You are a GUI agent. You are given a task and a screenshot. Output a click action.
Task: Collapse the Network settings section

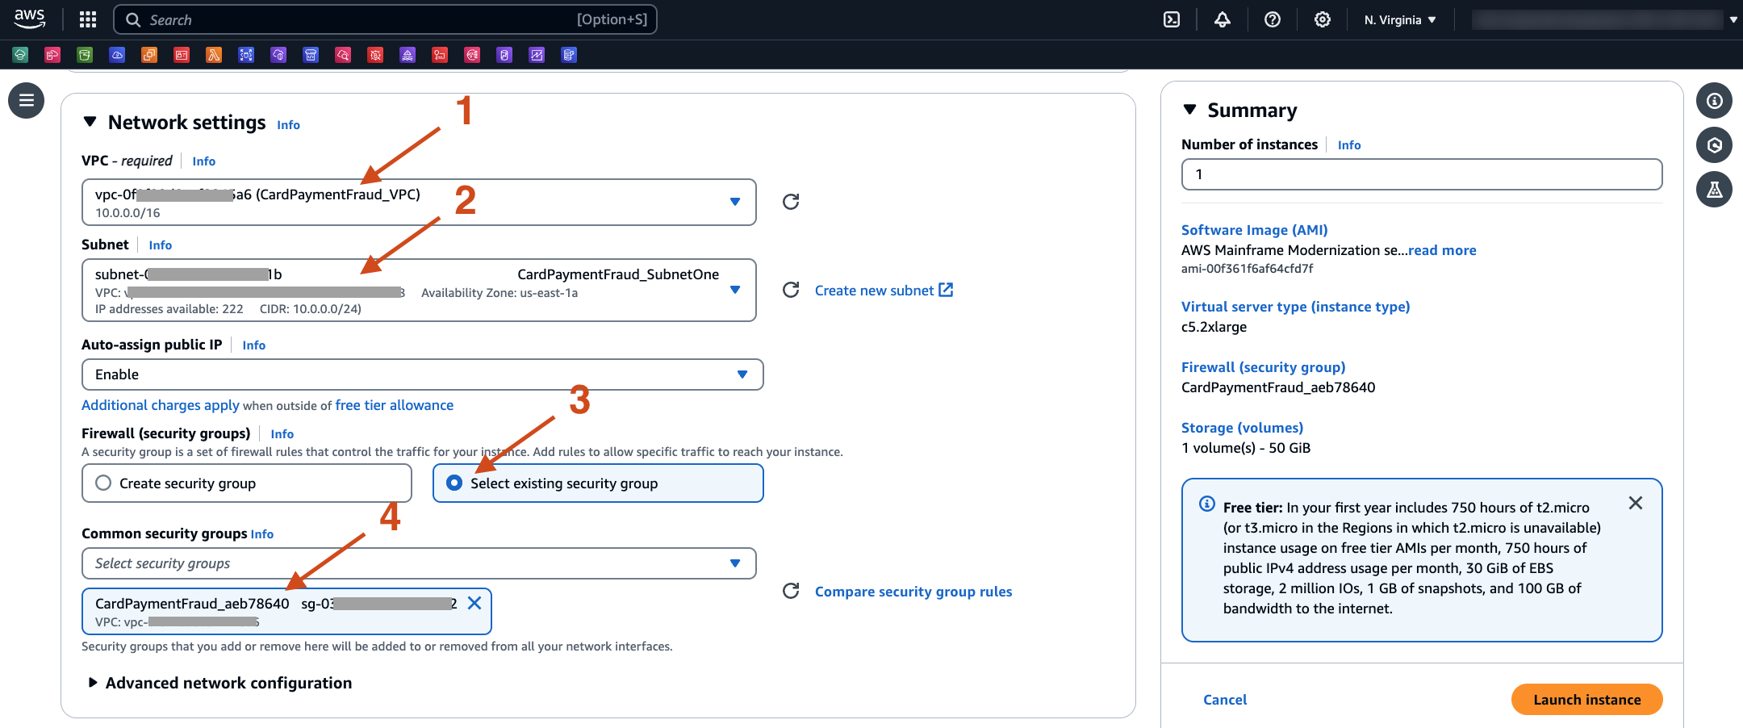(x=90, y=122)
